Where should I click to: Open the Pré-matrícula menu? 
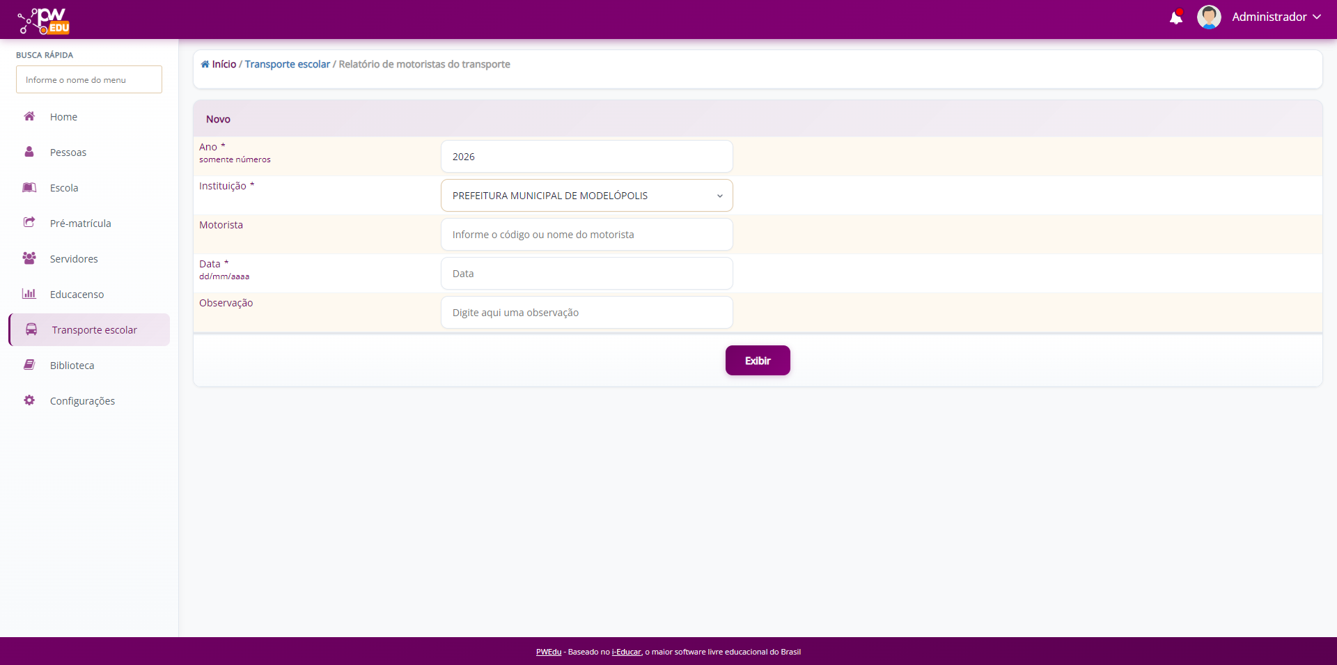click(80, 224)
